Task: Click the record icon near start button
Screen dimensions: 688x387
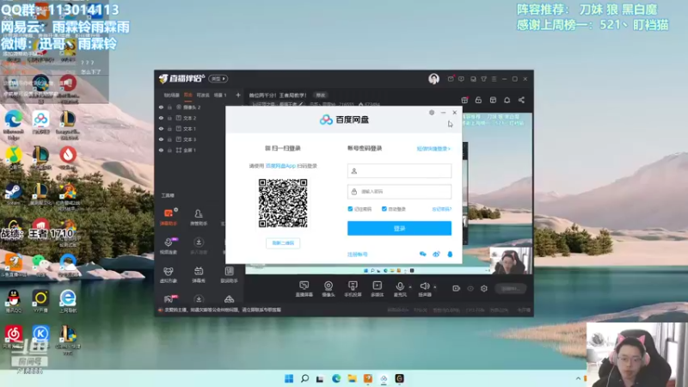Action: click(x=457, y=288)
